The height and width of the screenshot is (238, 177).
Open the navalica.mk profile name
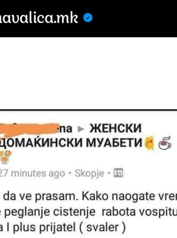point(39,18)
